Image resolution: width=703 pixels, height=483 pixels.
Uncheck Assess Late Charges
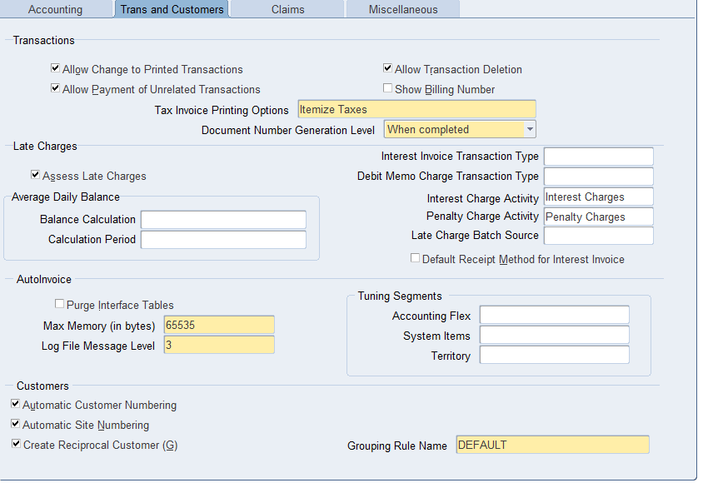35,175
